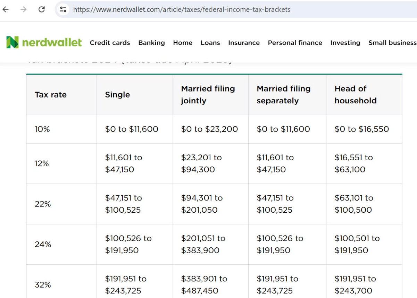Viewport: 417px width, 298px height.
Task: Click the 10% tax rate cell
Action: [61, 129]
